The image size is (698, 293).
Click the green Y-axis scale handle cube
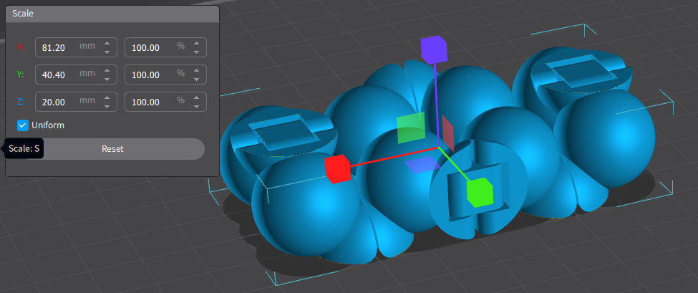[x=480, y=193]
